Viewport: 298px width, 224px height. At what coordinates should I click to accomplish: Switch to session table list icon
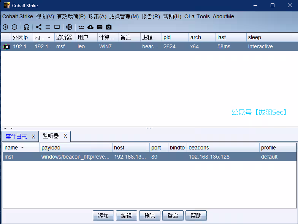[x=48, y=27]
